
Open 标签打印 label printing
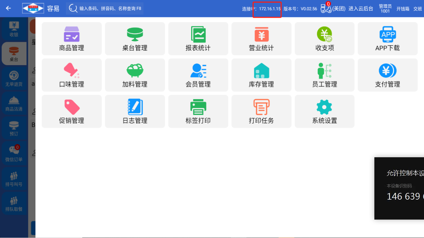tap(198, 111)
